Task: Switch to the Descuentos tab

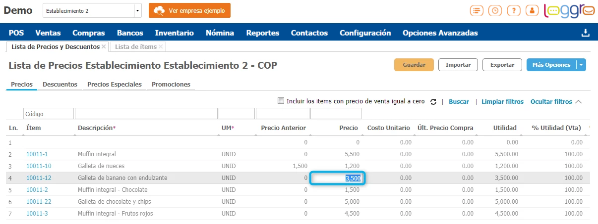Action: 60,85
